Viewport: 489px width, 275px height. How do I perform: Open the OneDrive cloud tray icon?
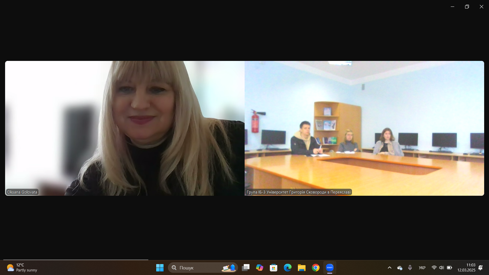coord(400,268)
